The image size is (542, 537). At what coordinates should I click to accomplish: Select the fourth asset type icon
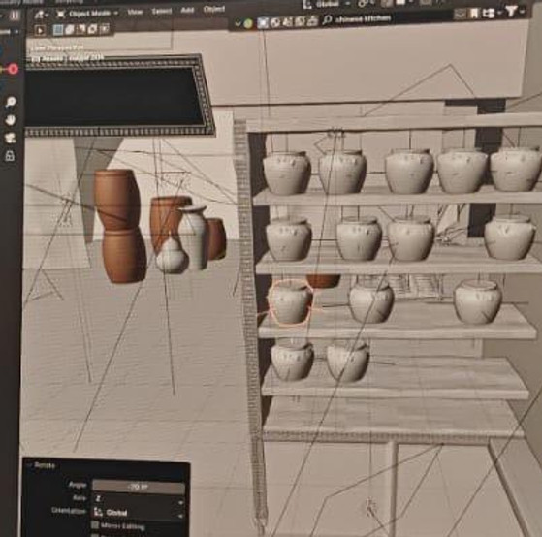[300, 21]
